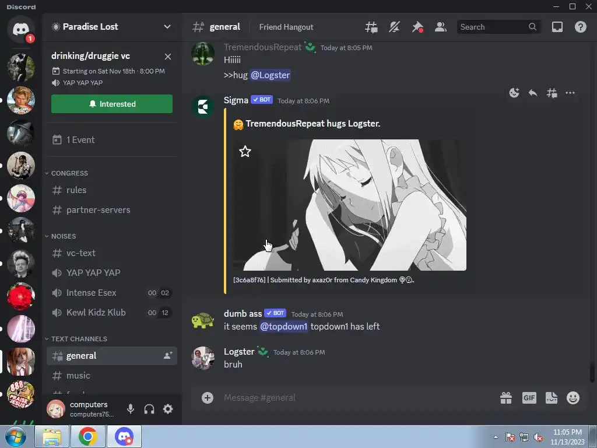Screen dimensions: 597x448
Task: Click the plus attach file button
Action: point(208,398)
